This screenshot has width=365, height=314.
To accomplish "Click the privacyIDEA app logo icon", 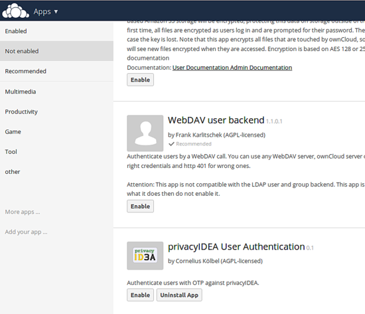I will tap(145, 256).
